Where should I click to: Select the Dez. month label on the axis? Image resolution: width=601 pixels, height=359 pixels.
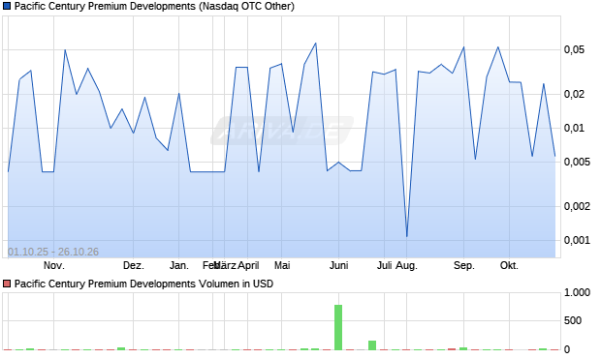(x=134, y=265)
